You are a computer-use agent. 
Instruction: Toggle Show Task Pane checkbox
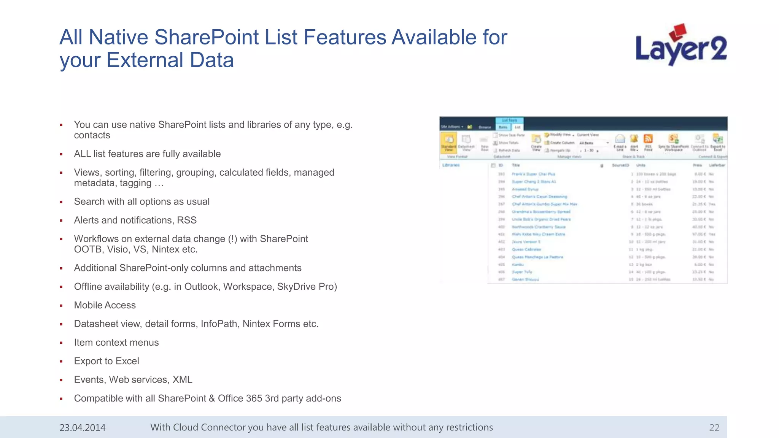pyautogui.click(x=495, y=135)
